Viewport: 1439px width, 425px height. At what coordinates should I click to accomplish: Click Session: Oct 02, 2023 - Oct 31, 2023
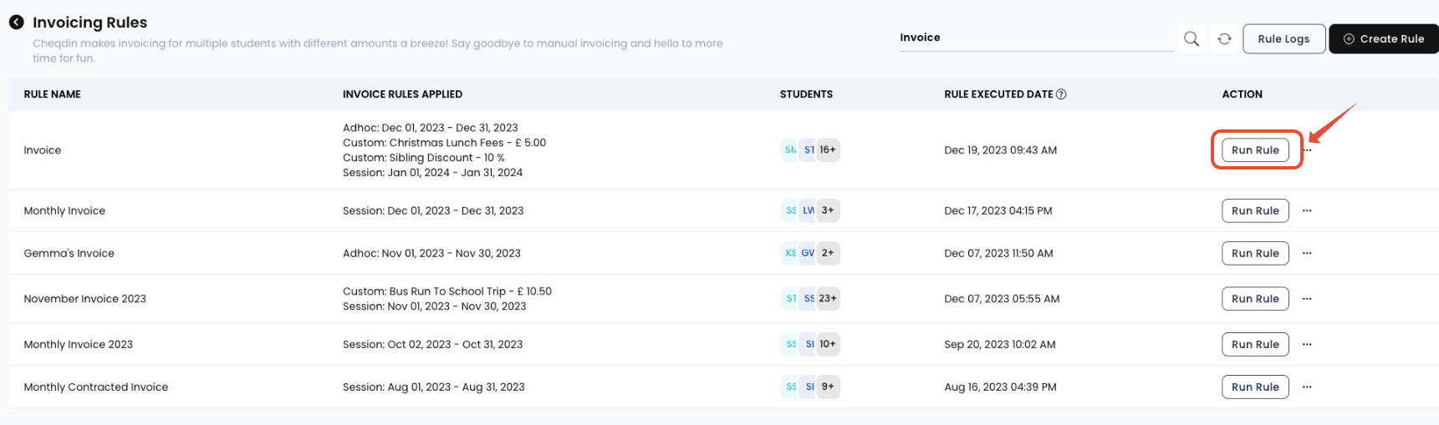(432, 344)
